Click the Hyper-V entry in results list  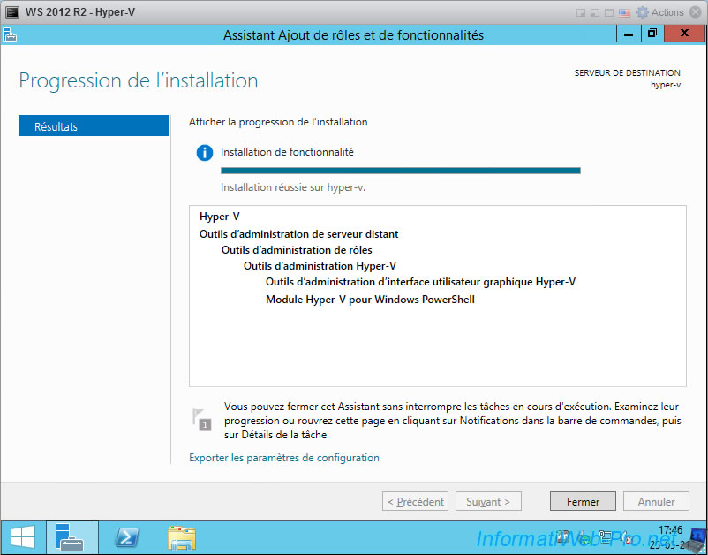220,217
